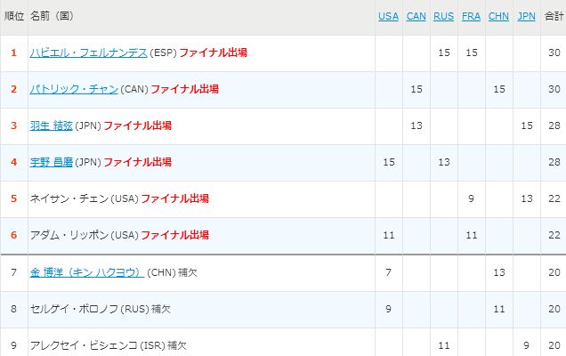
Task: Open the CHN column header link
Action: coord(499,16)
